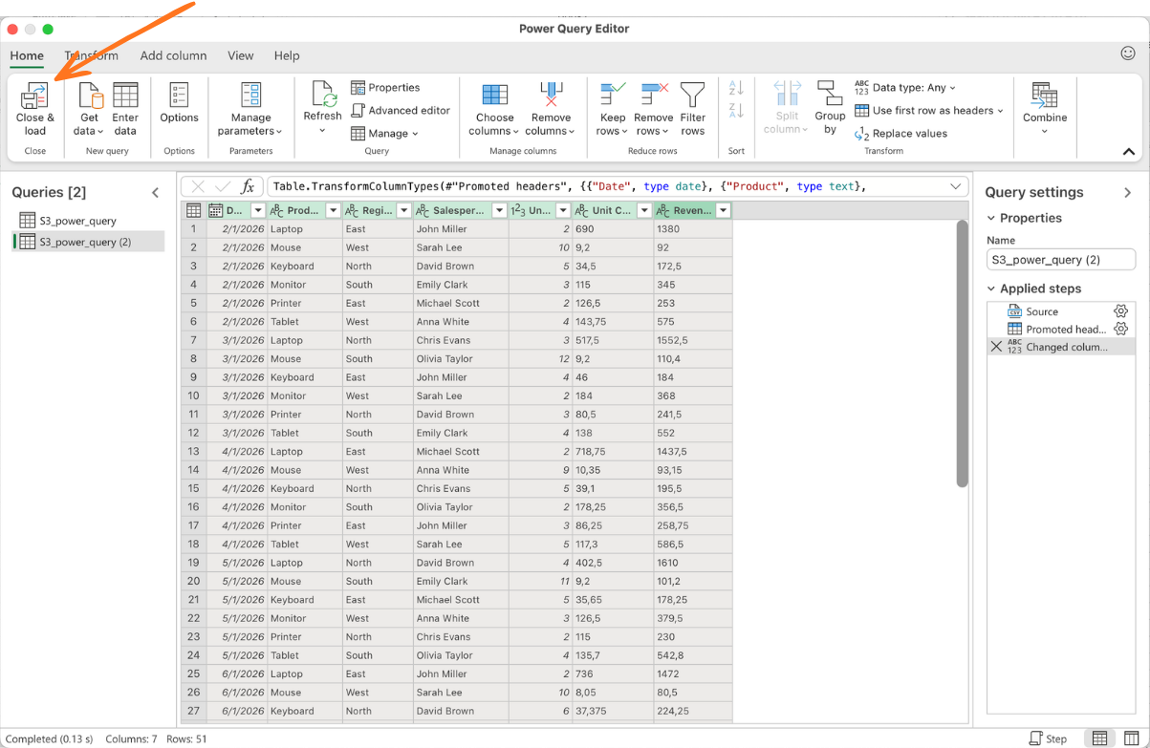Image resolution: width=1150 pixels, height=748 pixels.
Task: Select the S3_power_query query
Action: click(x=87, y=221)
